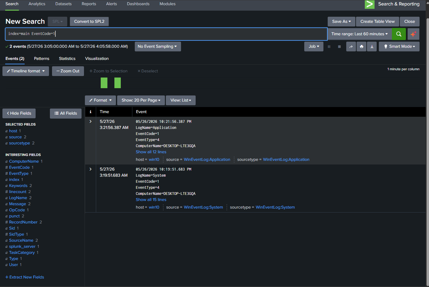Open the Message interesting field

(x=18, y=204)
